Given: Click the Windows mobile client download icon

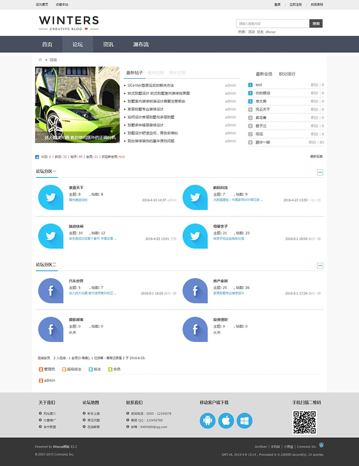Looking at the screenshot, I should pyautogui.click(x=244, y=421).
